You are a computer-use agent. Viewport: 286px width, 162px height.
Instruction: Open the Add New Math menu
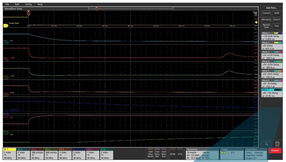click(151, 154)
